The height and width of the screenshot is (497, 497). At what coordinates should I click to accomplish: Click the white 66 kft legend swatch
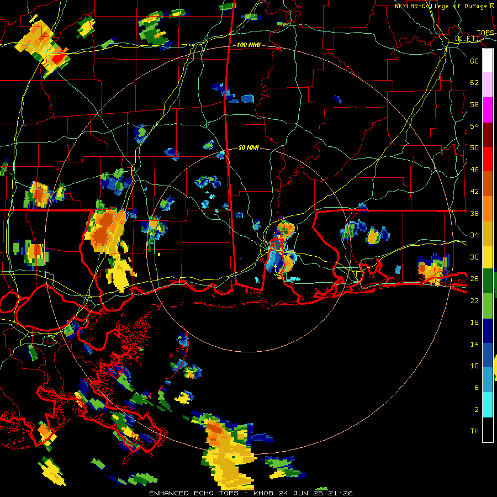tap(488, 61)
